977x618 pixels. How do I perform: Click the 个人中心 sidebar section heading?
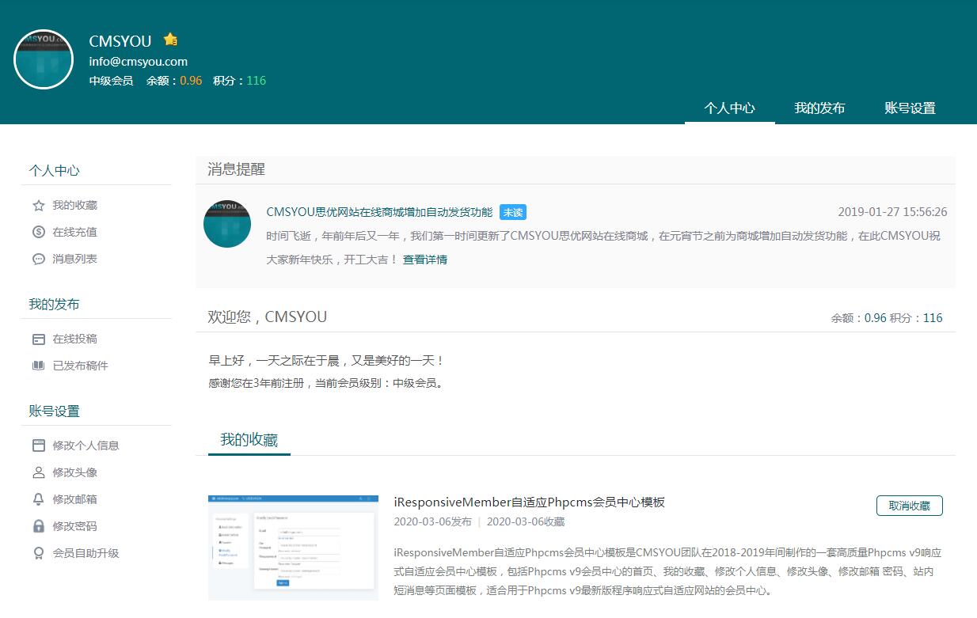tap(55, 171)
